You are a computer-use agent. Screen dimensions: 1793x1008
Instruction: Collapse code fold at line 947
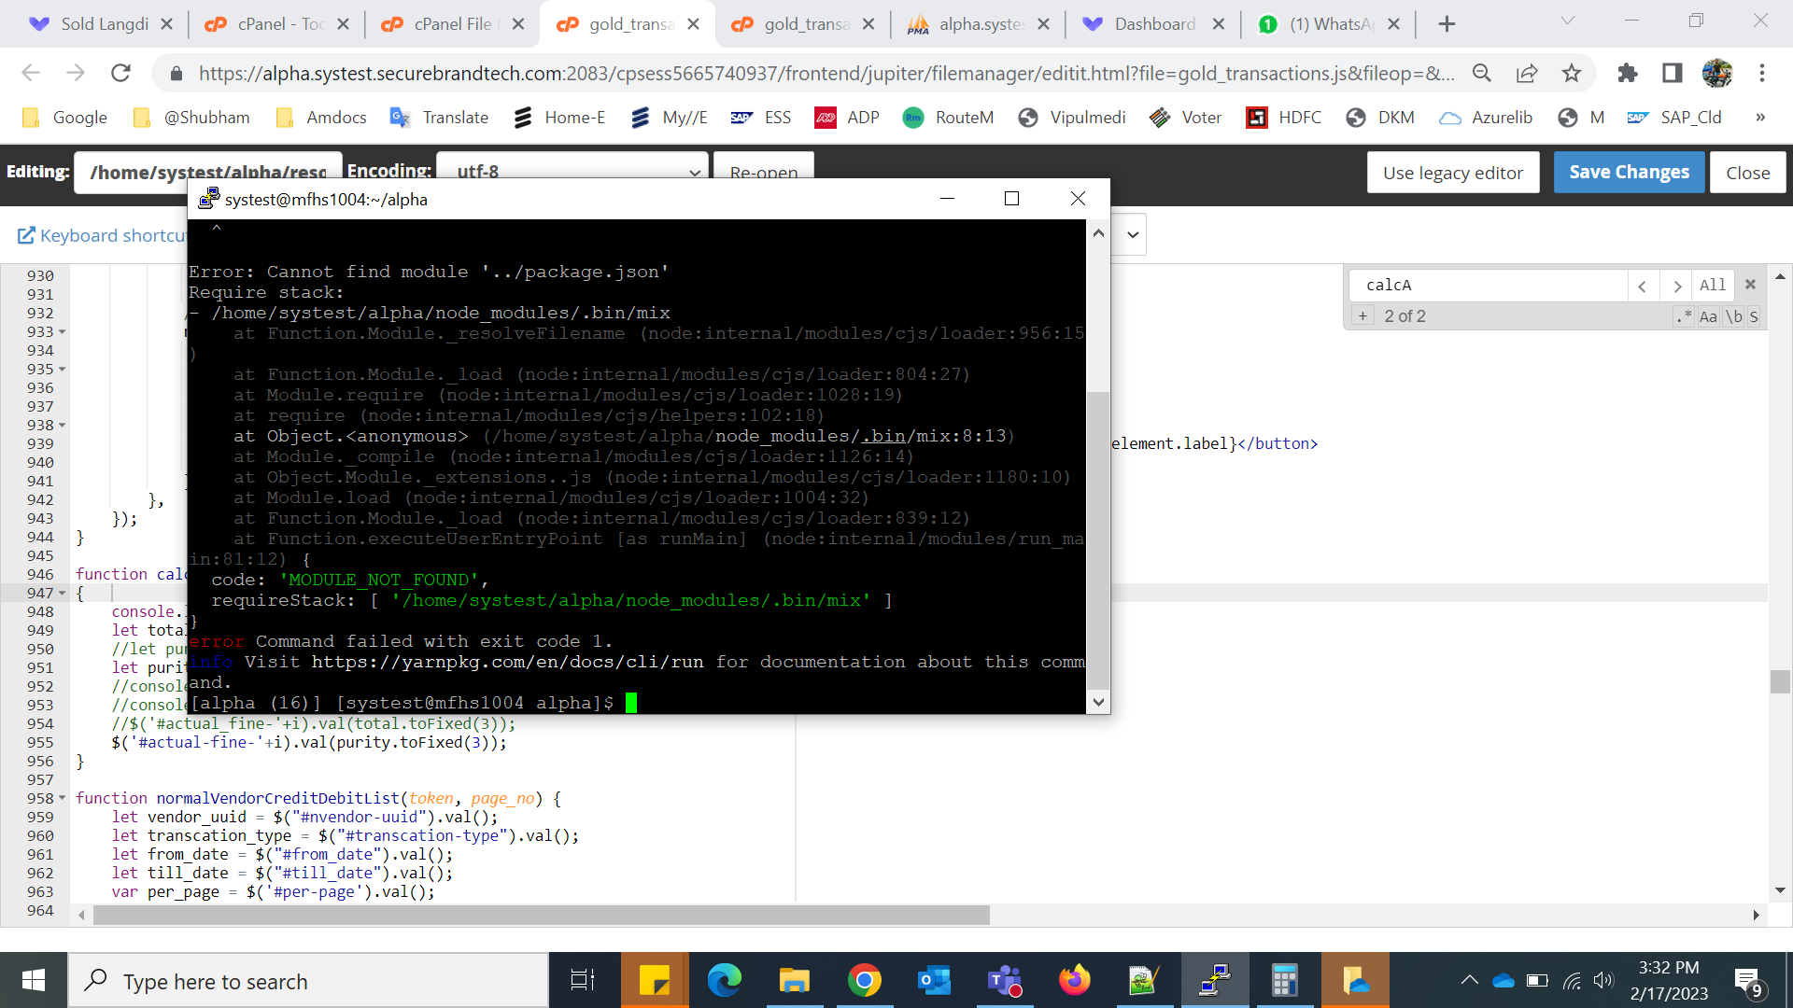(x=63, y=594)
